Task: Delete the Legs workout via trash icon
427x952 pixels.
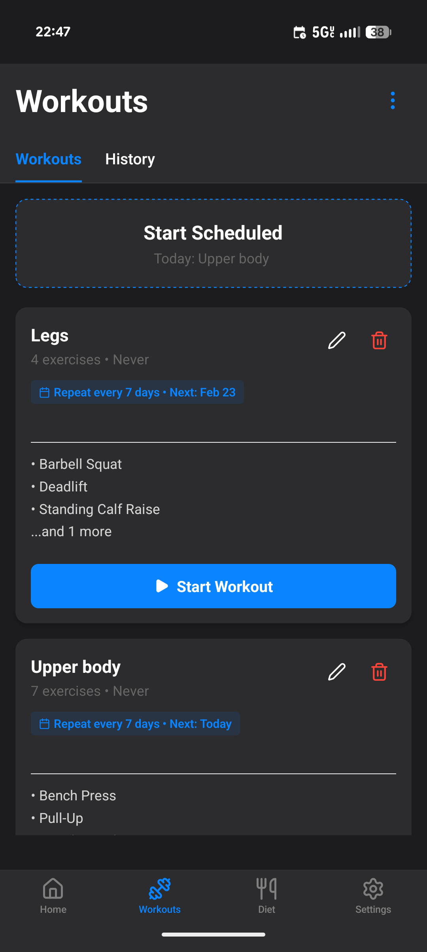Action: click(378, 341)
